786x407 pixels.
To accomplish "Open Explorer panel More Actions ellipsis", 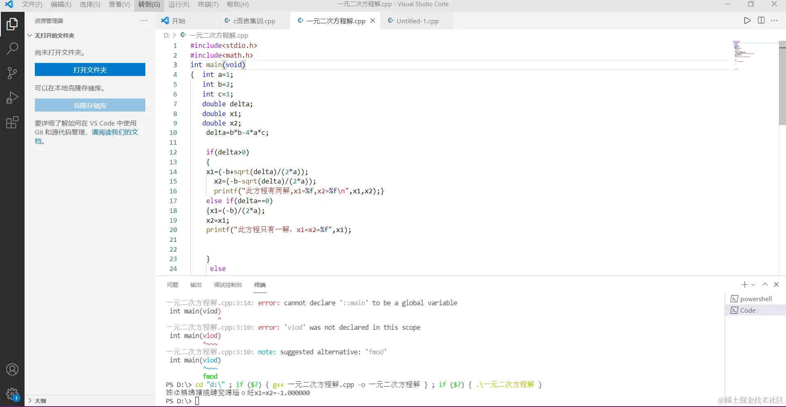I will click(x=144, y=20).
